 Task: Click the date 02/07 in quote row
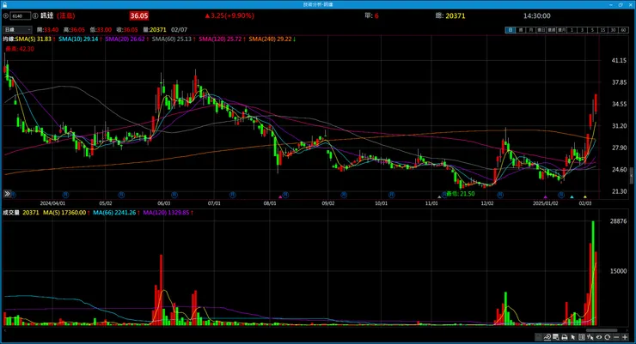179,30
